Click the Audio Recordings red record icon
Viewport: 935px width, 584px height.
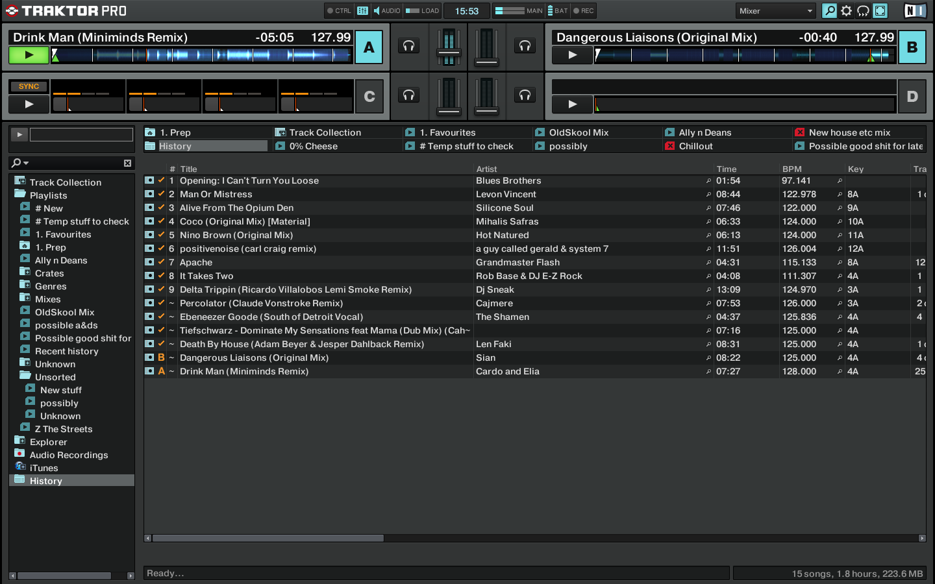pos(19,454)
